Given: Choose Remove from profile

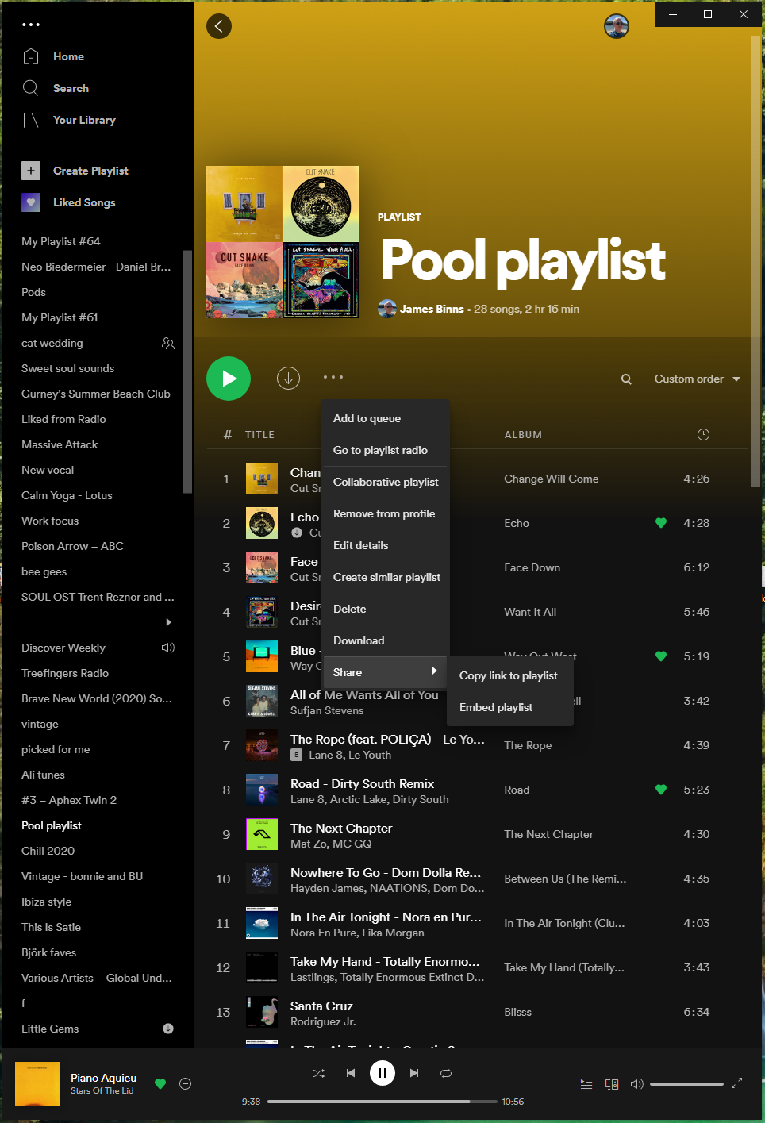Looking at the screenshot, I should click(x=385, y=513).
